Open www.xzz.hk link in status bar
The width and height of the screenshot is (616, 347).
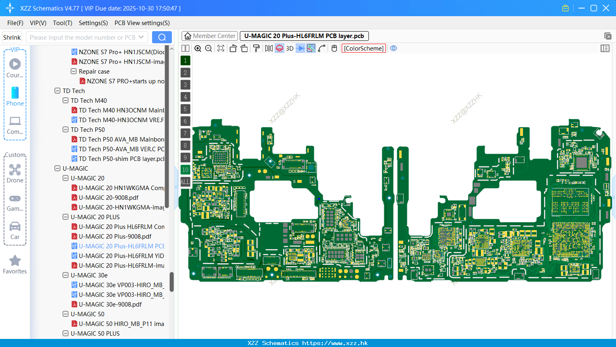335,343
